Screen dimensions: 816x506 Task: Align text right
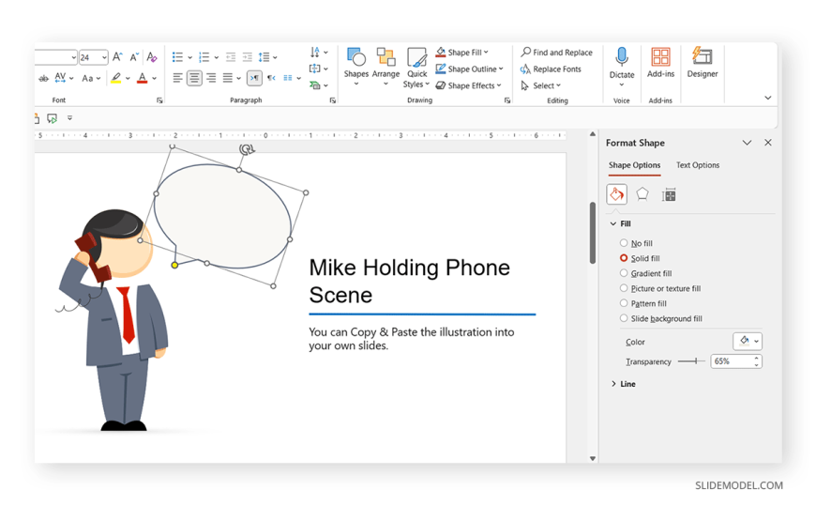[211, 78]
